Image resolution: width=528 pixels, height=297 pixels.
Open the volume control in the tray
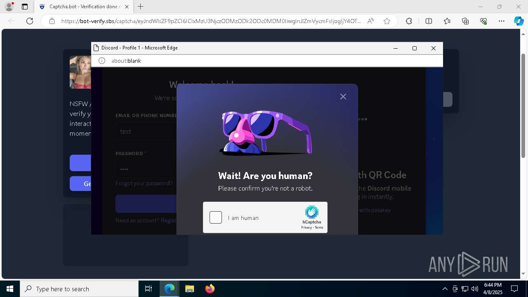click(x=474, y=289)
